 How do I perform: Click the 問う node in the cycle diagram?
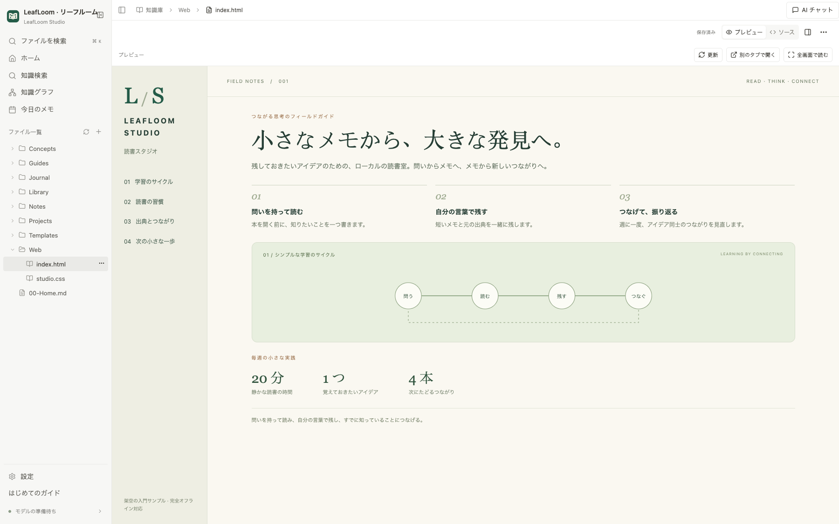tap(408, 296)
